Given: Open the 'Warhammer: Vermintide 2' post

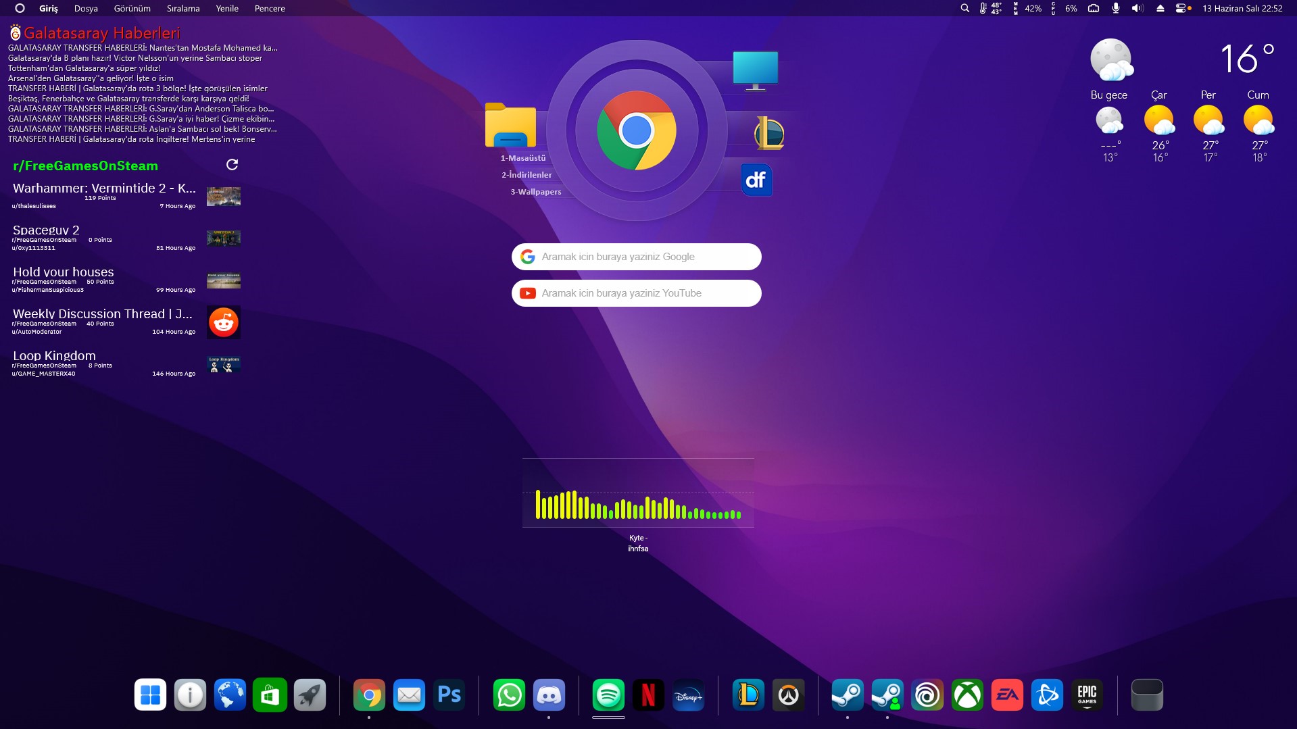Looking at the screenshot, I should click(104, 188).
